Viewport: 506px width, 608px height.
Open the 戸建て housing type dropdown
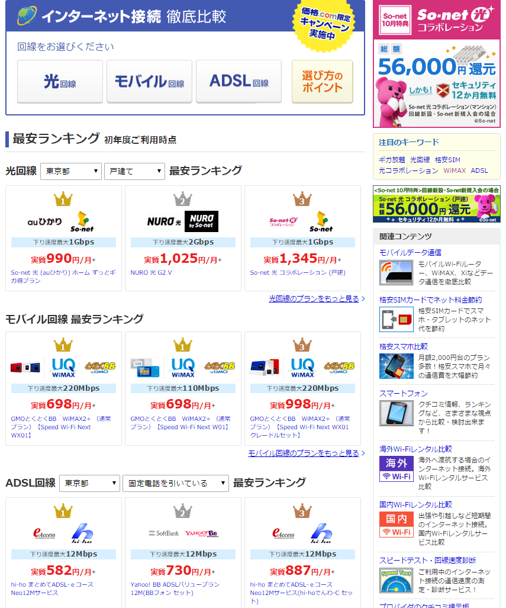(134, 171)
